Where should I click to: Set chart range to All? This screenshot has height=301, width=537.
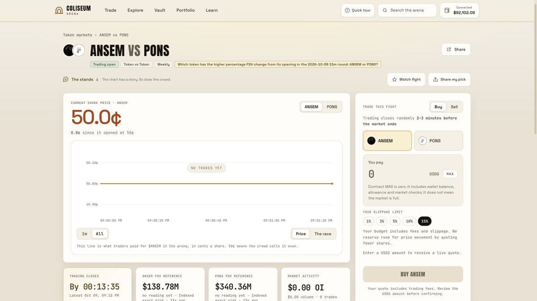100,234
